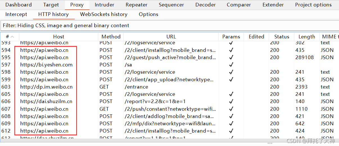The height and width of the screenshot is (146, 339).
Task: Click the length value 2393
Action: click(x=301, y=87)
